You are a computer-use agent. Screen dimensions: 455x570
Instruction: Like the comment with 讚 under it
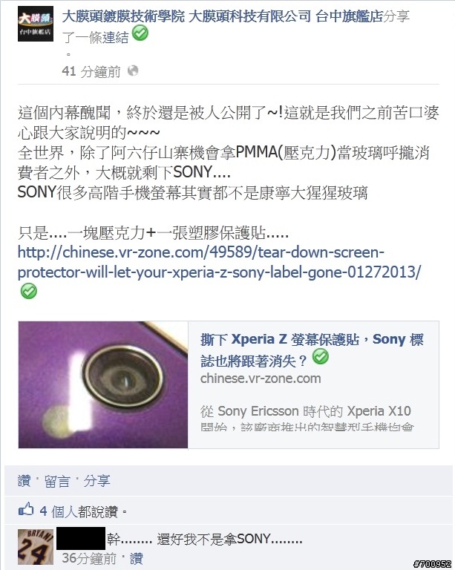tap(137, 558)
